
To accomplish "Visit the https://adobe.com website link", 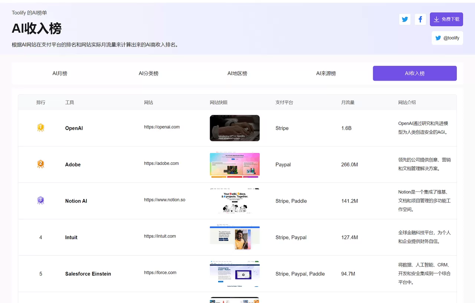I will (161, 163).
